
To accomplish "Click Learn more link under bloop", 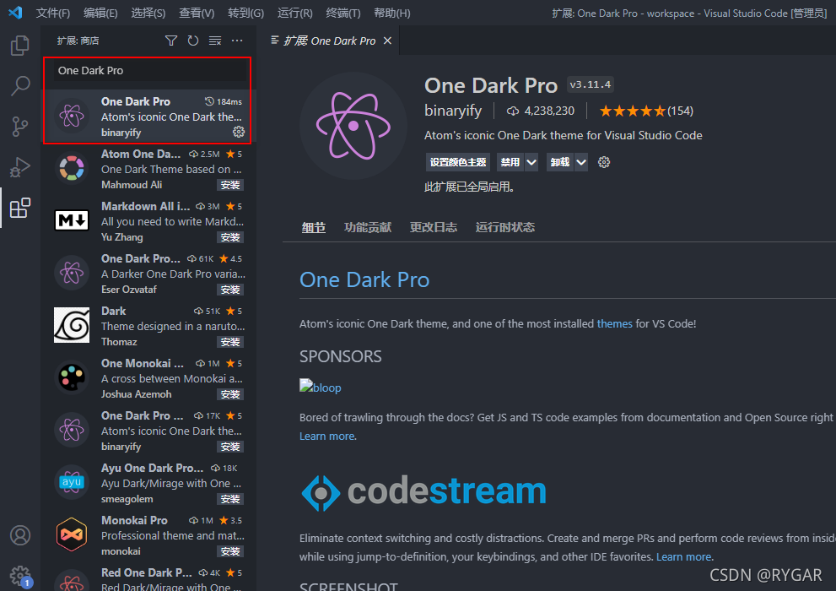I will [327, 436].
